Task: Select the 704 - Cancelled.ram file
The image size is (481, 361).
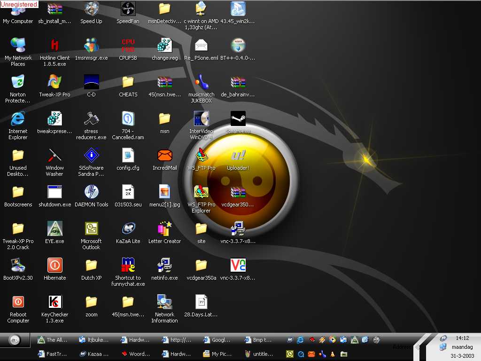Action: [x=128, y=119]
